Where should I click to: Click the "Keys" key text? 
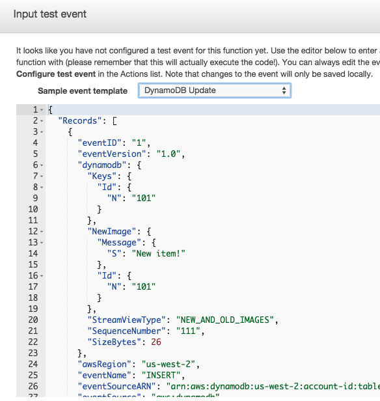[x=102, y=176]
